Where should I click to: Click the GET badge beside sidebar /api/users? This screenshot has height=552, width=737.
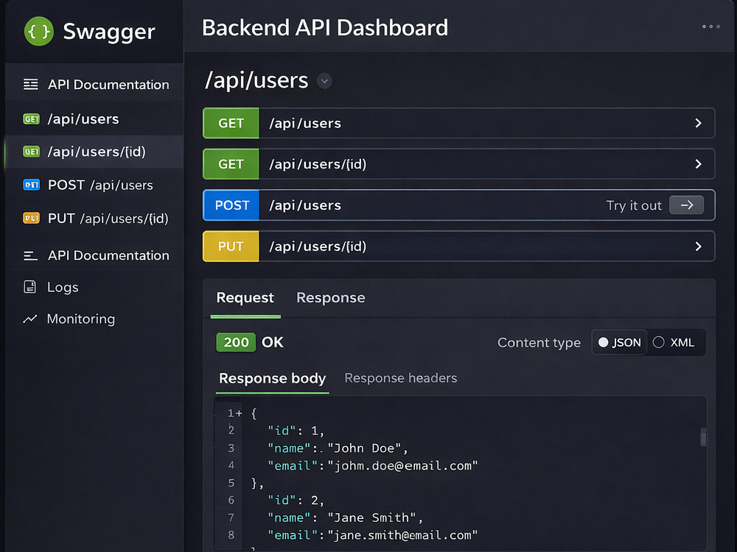click(32, 119)
